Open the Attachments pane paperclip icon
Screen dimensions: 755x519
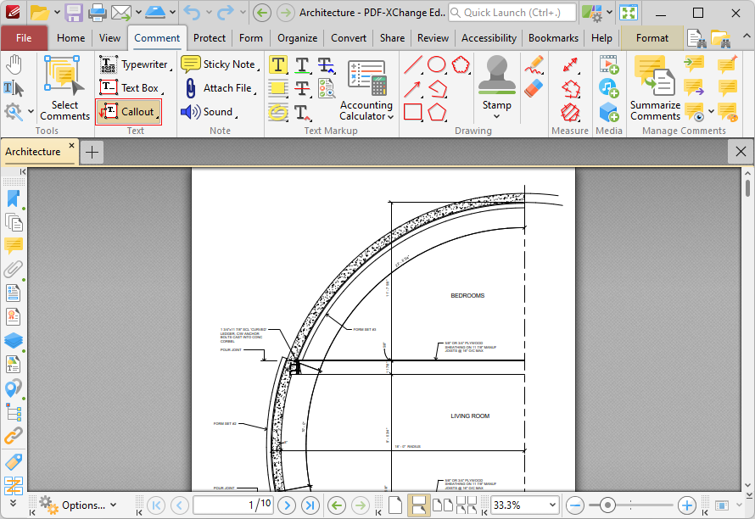(x=13, y=269)
